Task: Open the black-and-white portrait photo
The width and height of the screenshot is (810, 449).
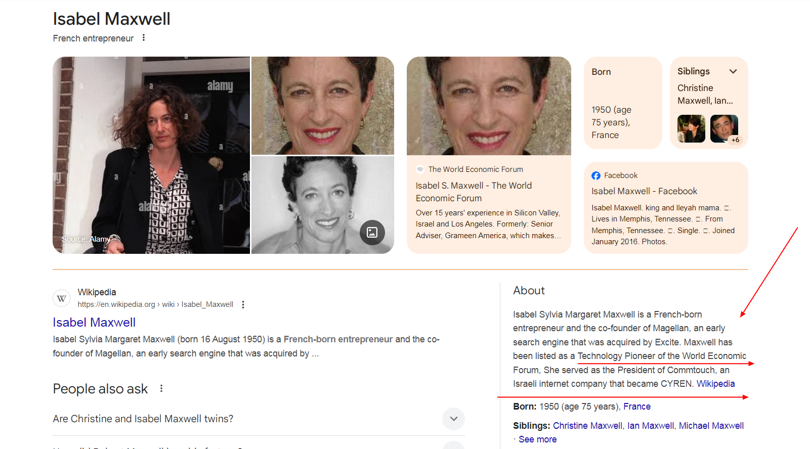Action: point(323,205)
